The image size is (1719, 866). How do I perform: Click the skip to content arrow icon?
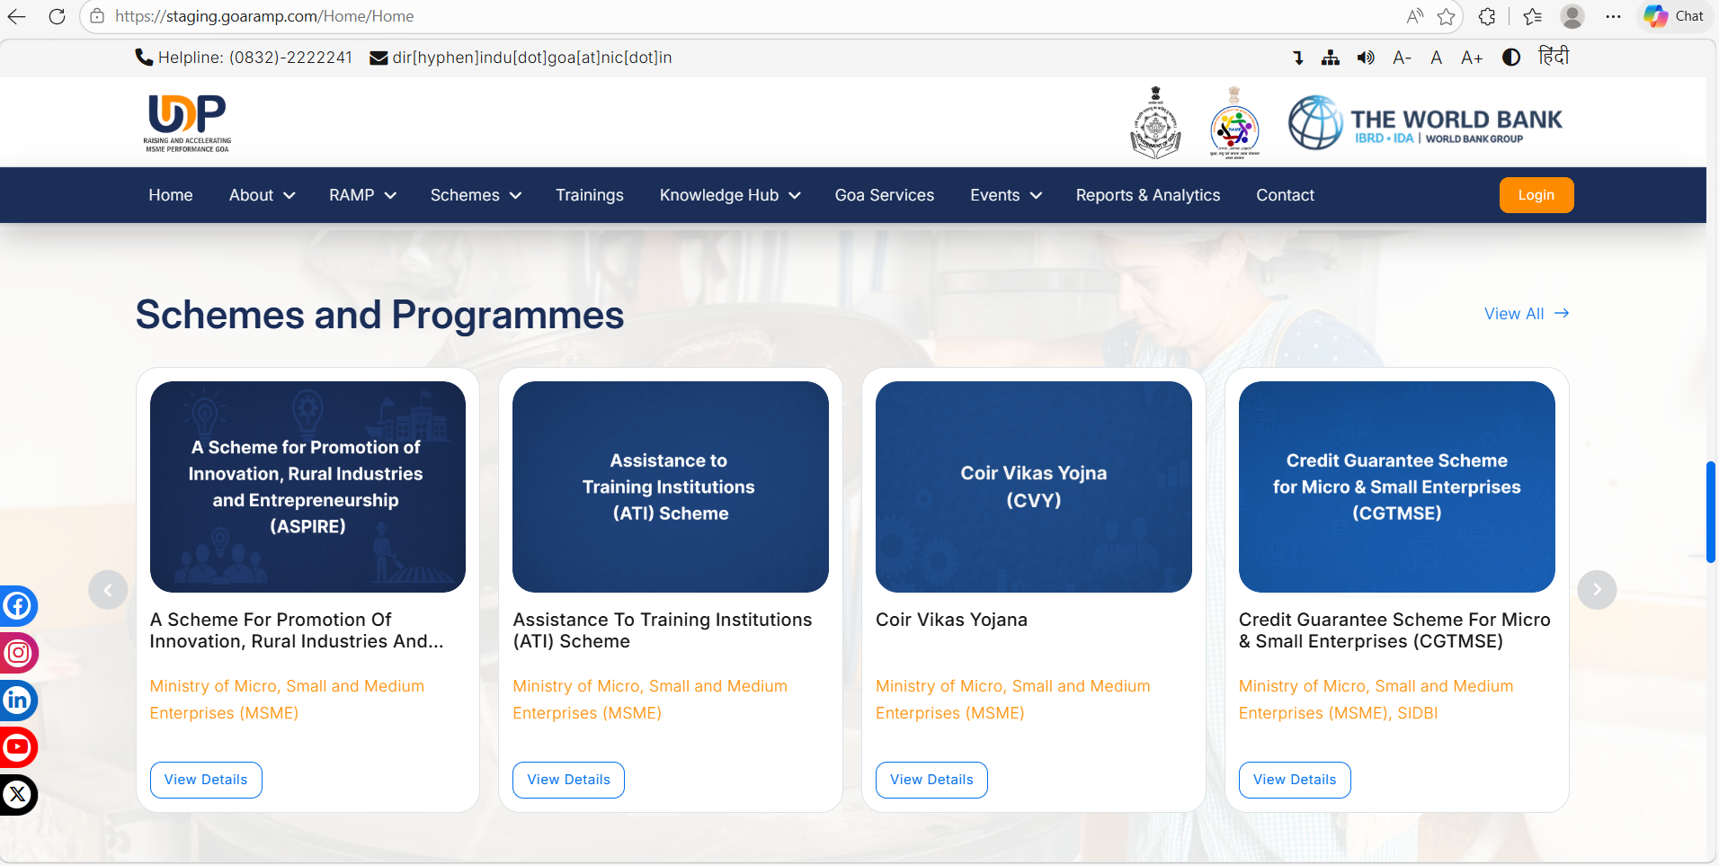[x=1298, y=58]
